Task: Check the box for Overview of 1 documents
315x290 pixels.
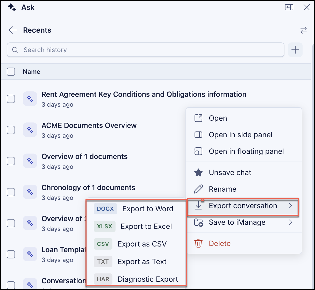Action: 11,161
